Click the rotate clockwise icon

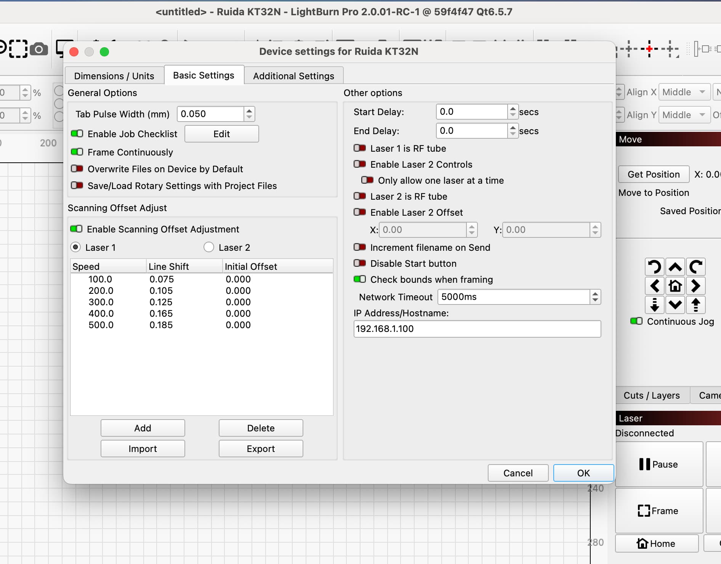coord(695,267)
